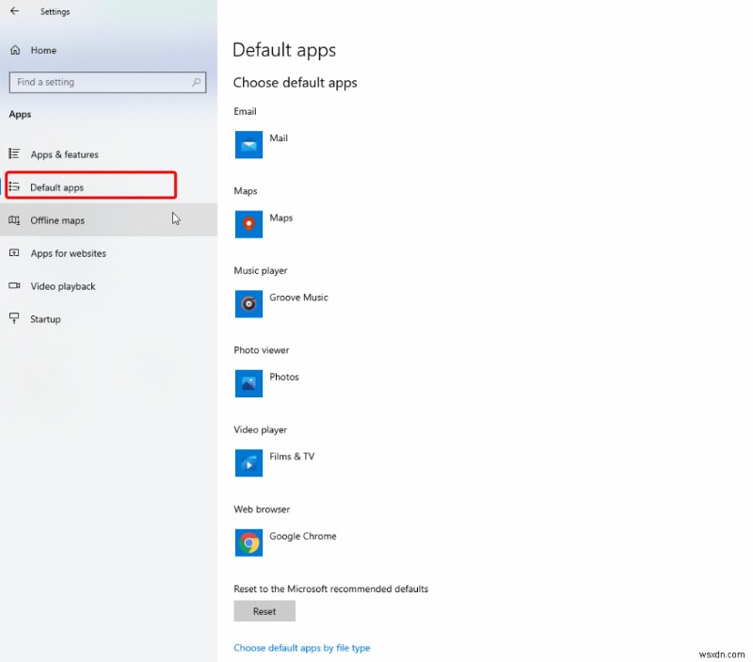Click the Groove Music app icon
The image size is (753, 662).
click(248, 304)
